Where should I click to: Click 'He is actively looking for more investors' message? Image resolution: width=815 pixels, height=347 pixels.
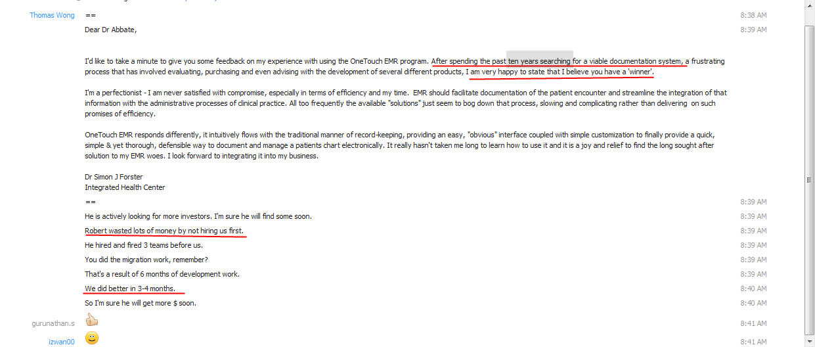(198, 216)
